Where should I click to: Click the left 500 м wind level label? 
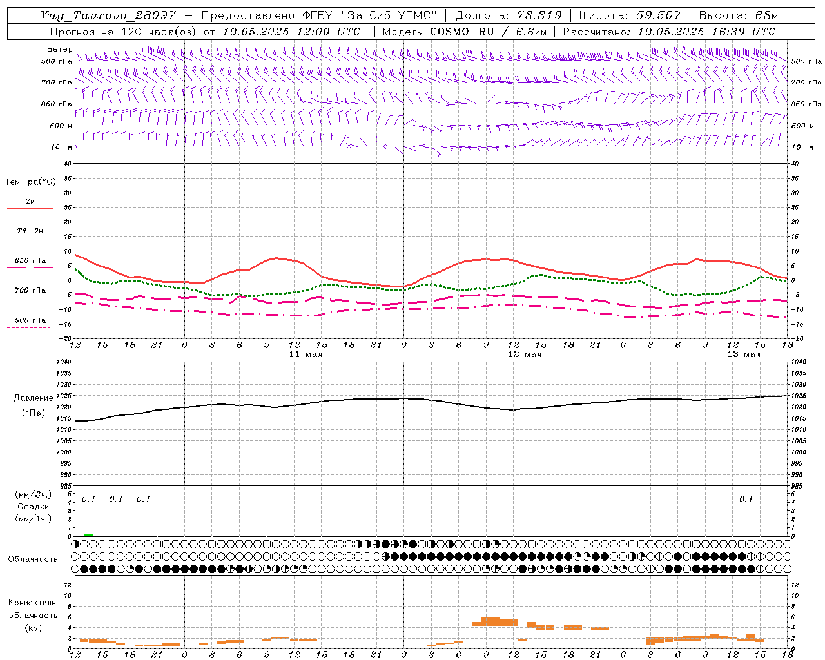(61, 126)
